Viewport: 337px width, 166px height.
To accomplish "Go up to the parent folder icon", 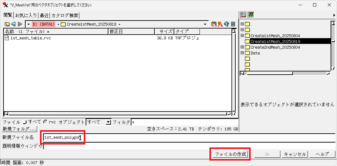I will coord(7,24).
